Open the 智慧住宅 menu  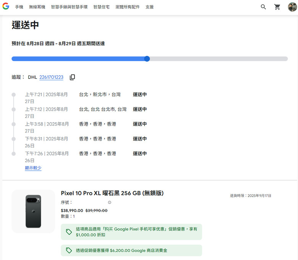click(102, 7)
